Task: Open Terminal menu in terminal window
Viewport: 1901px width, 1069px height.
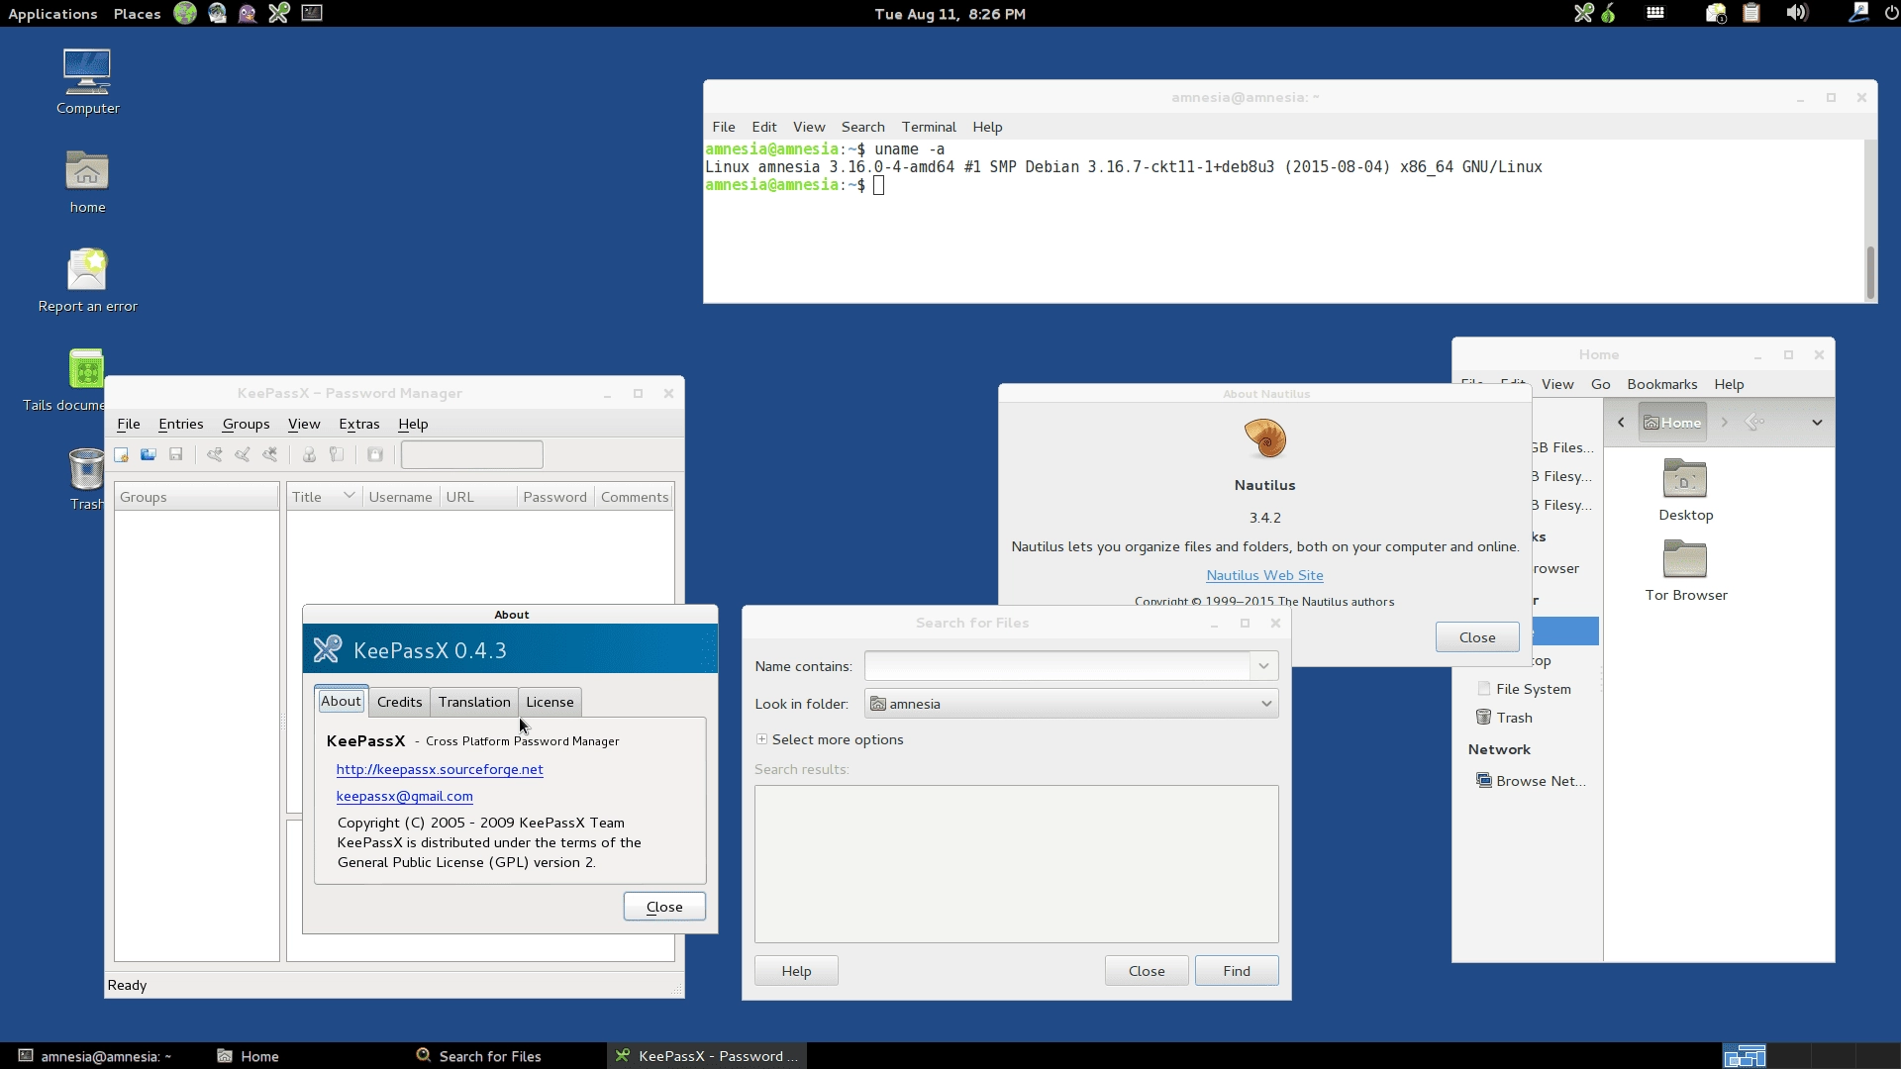Action: pyautogui.click(x=929, y=127)
